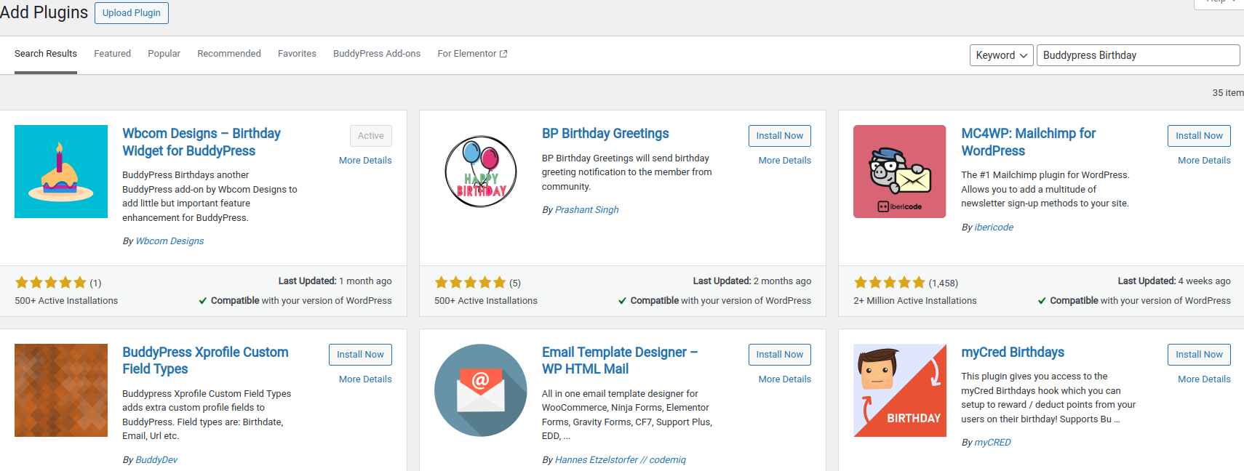
Task: Open the Prashant Singh author link
Action: click(586, 210)
